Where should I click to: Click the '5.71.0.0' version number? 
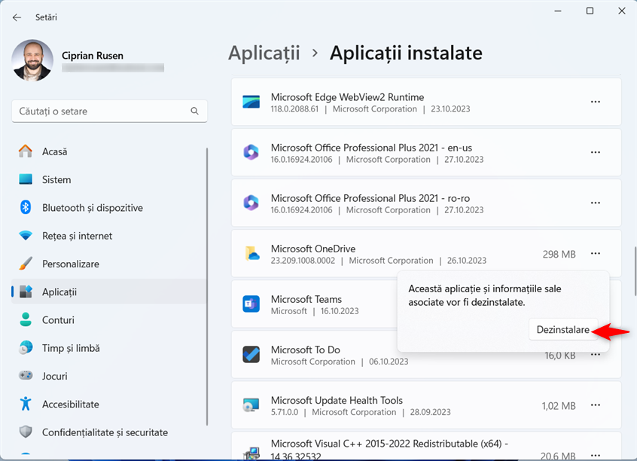click(285, 412)
